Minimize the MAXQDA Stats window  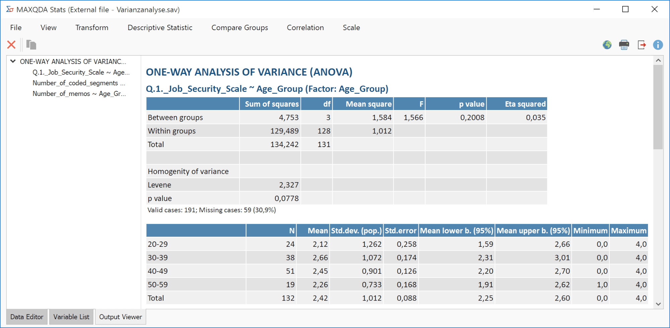597,9
